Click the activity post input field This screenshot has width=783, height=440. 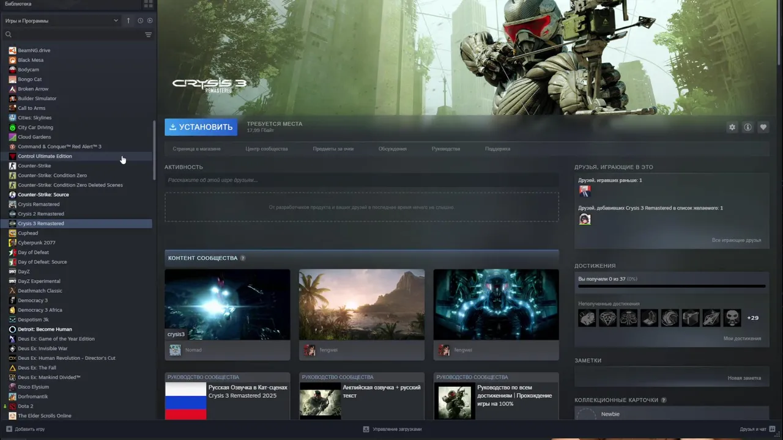click(x=362, y=180)
